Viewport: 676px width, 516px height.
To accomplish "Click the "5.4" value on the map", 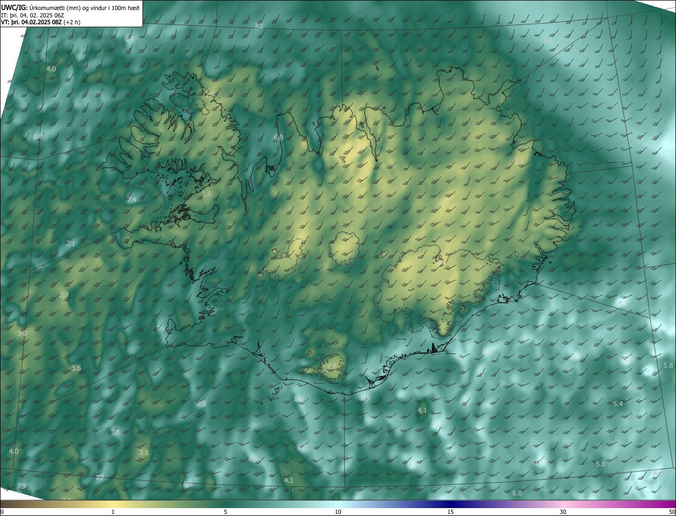I will (x=618, y=404).
